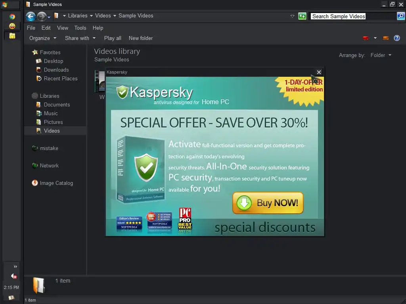Viewport: 406px width, 304px height.
Task: Open the Organize dropdown
Action: tap(43, 38)
